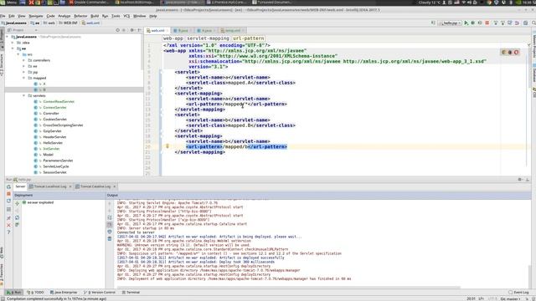Rerun the server with the Run panel icon
The image size is (536, 301).
[x=8, y=186]
